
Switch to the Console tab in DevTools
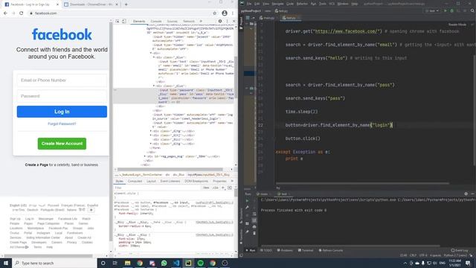[x=156, y=22]
